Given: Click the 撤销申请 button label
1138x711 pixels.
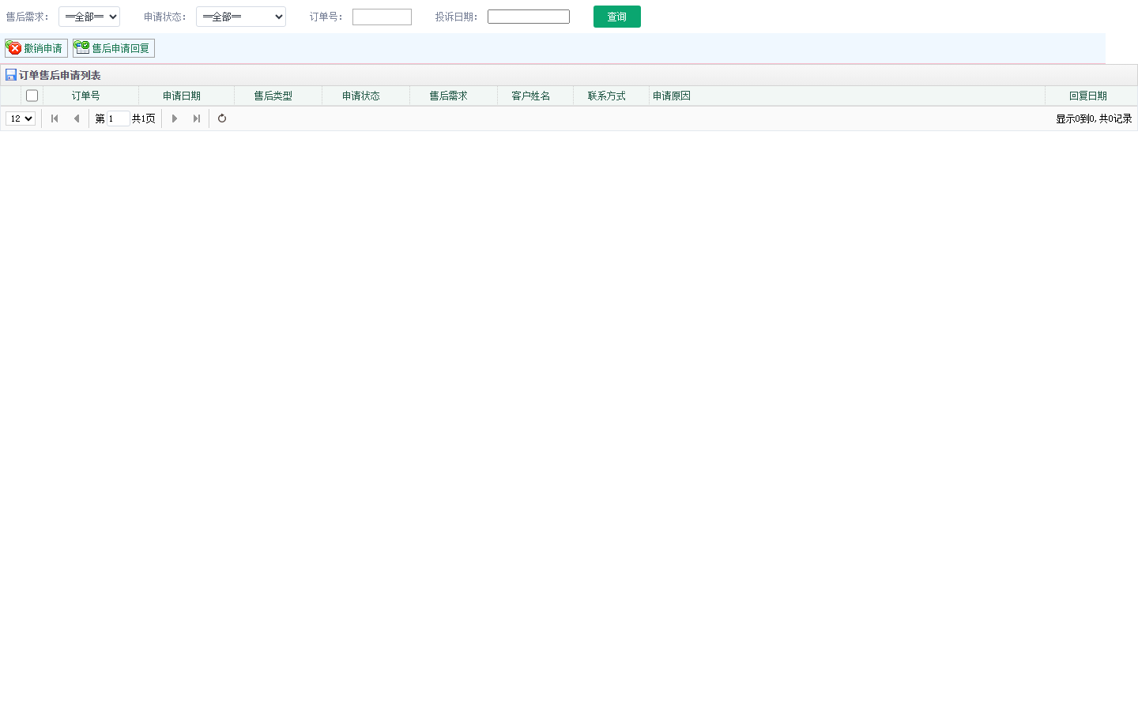Looking at the screenshot, I should [43, 49].
